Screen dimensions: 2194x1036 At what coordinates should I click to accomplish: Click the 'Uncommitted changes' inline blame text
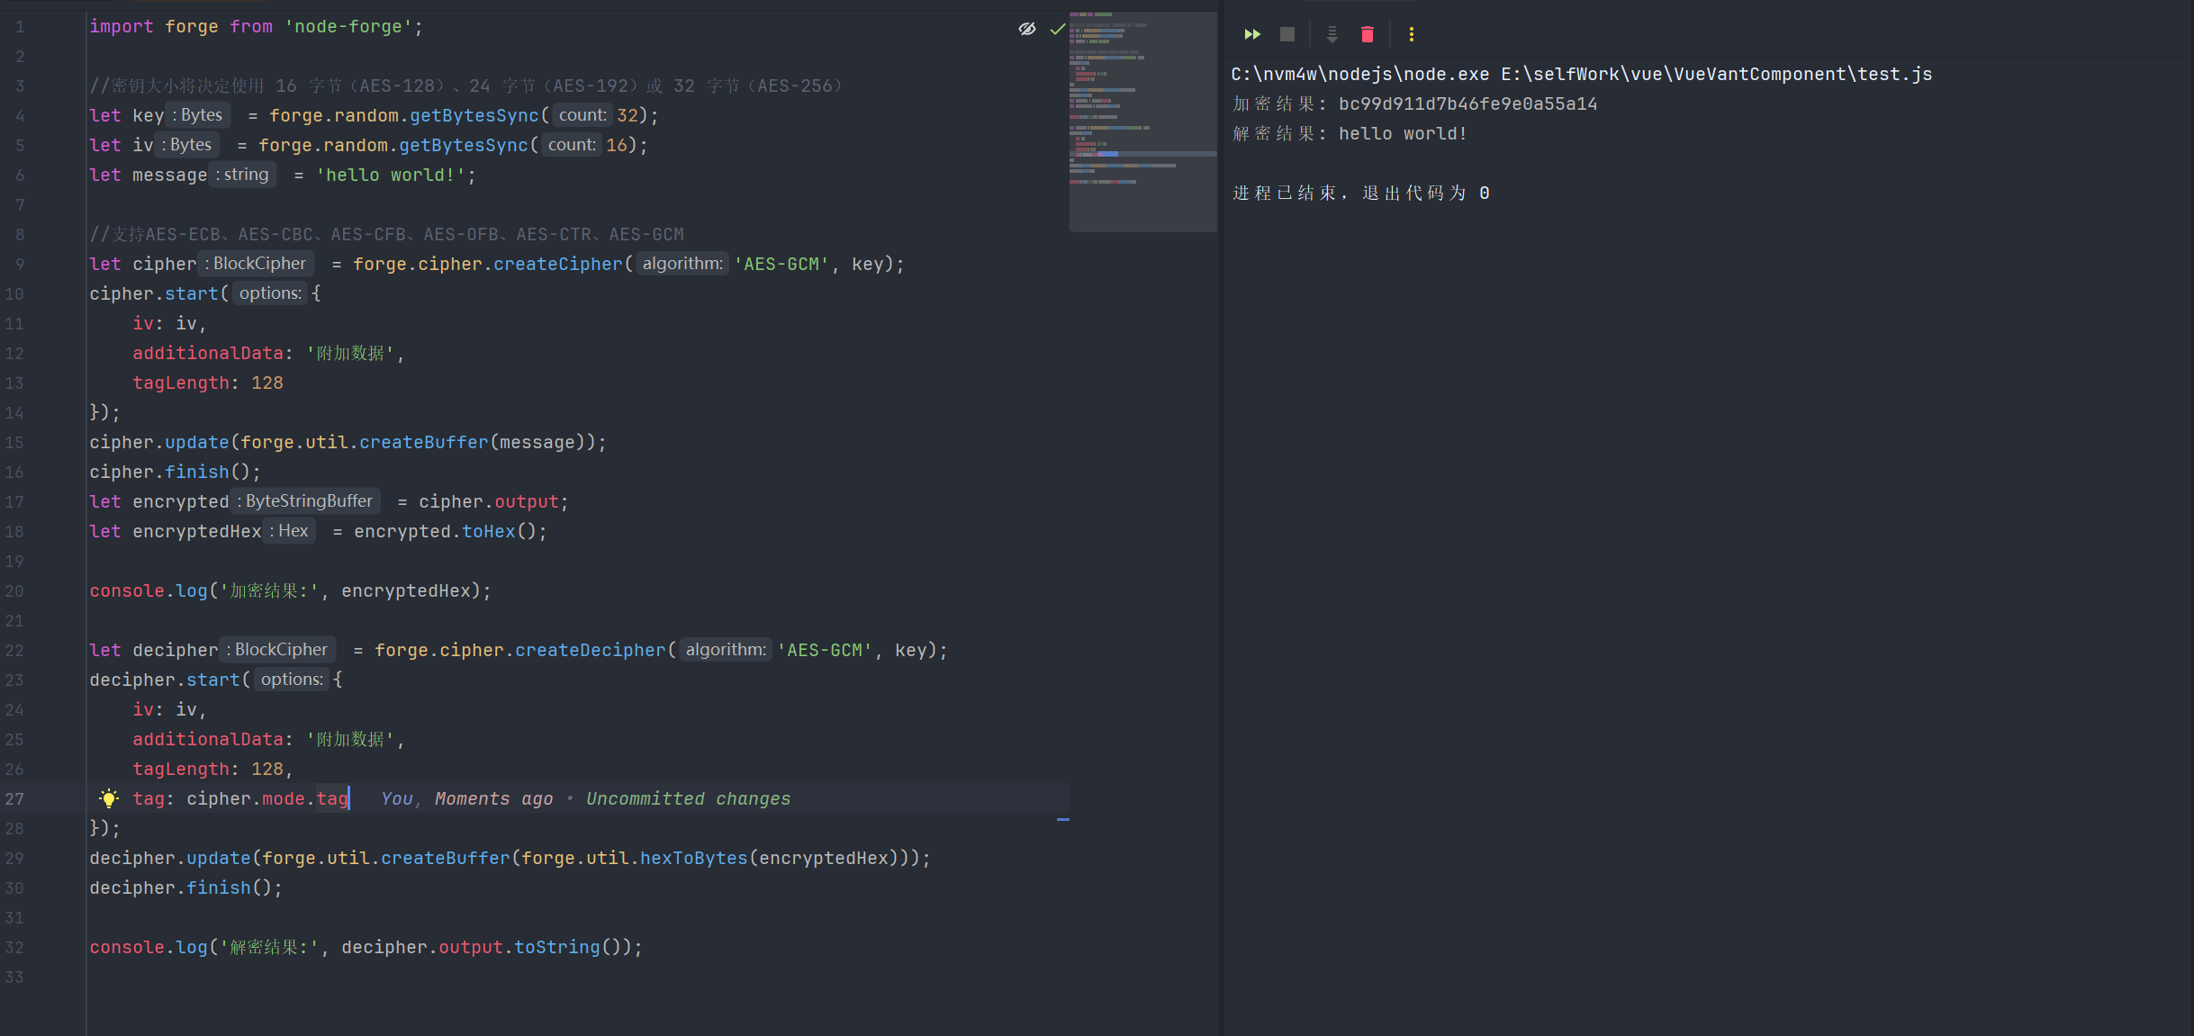(x=688, y=798)
